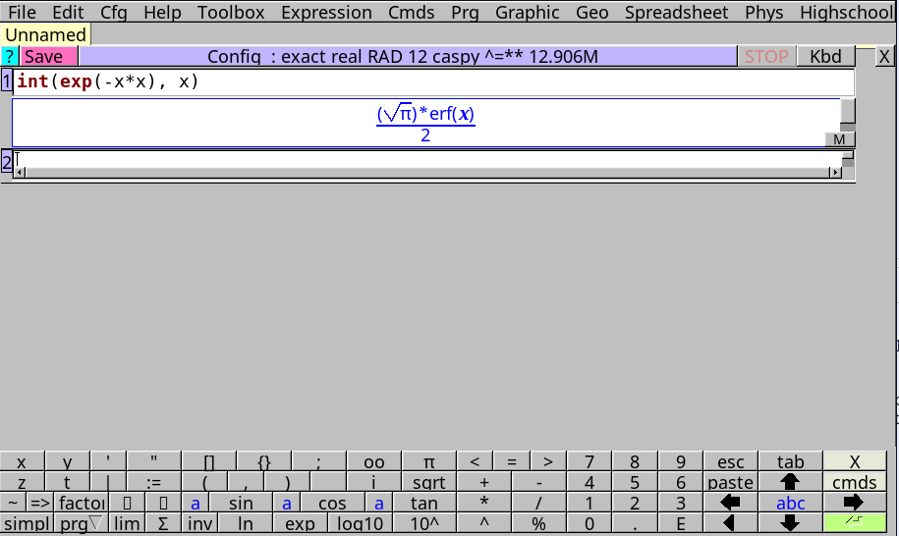899x536 pixels.
Task: Toggle alphabetic keyboard with abc key
Action: [790, 503]
